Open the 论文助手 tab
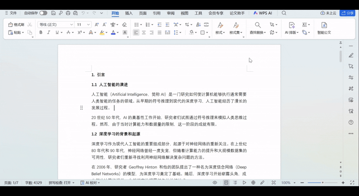The image size is (359, 196). (x=237, y=13)
